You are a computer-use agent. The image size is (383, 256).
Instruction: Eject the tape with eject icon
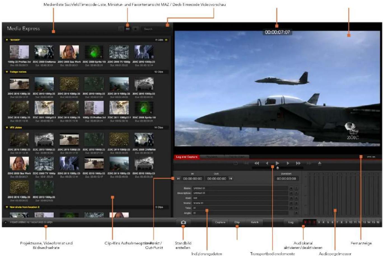coord(319,163)
